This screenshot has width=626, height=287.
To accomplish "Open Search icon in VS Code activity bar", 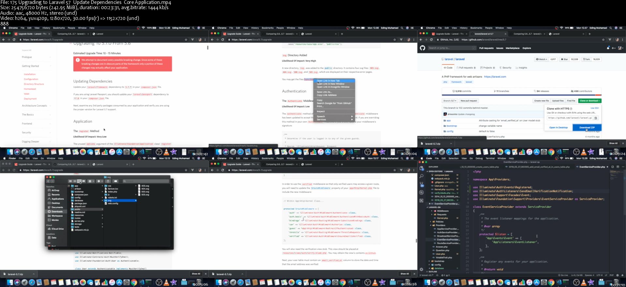I will (421, 176).
